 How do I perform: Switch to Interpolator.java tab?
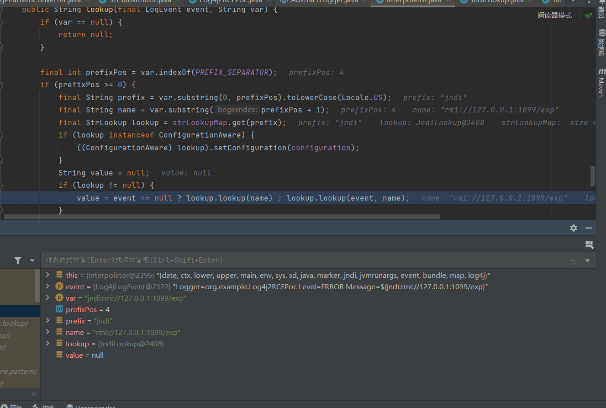(414, 1)
